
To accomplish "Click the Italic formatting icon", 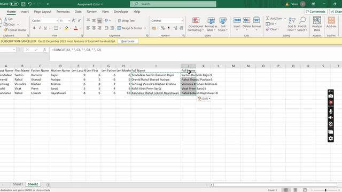I will pos(40,28).
